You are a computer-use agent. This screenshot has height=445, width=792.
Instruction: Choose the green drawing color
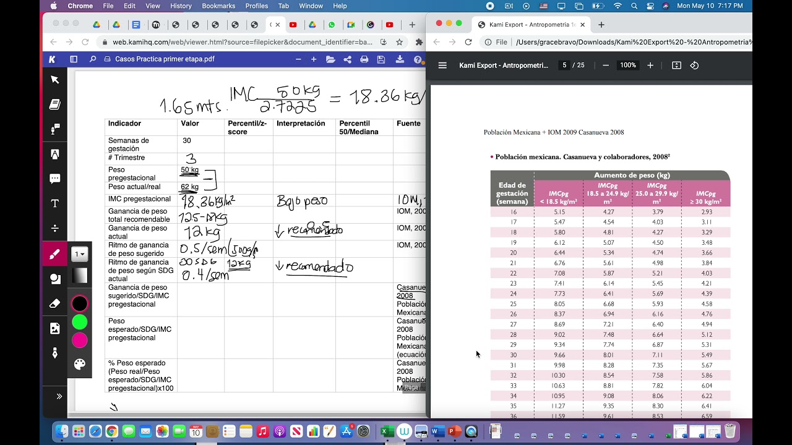80,322
